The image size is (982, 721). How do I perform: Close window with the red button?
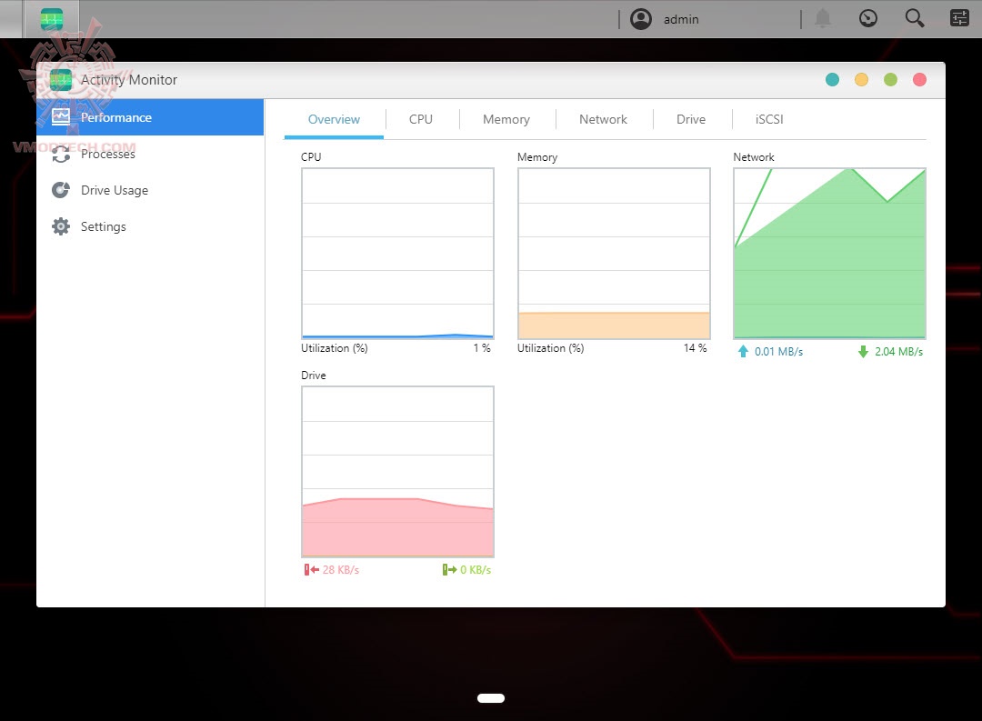[919, 79]
